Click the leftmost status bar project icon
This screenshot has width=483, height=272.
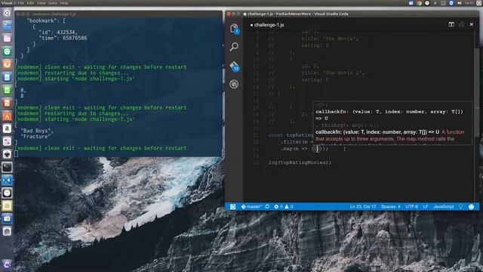pyautogui.click(x=233, y=206)
